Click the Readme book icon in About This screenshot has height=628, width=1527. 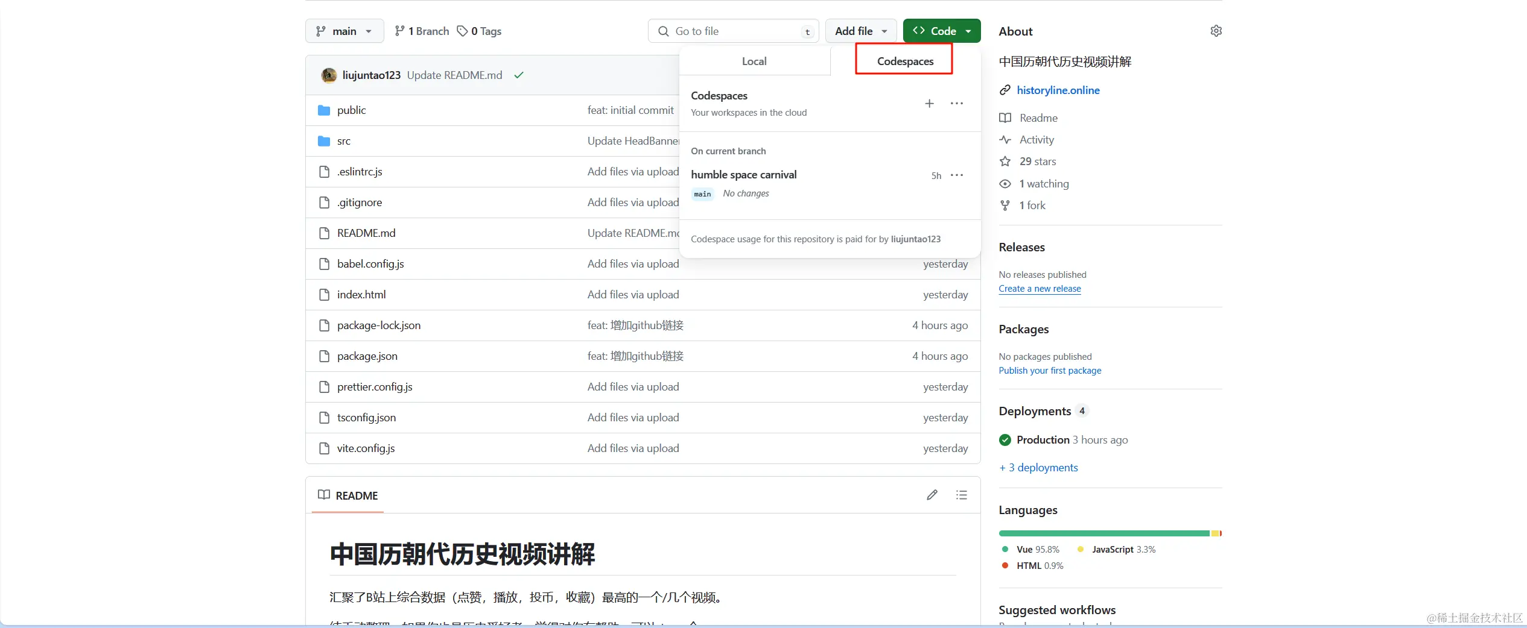coord(1005,118)
